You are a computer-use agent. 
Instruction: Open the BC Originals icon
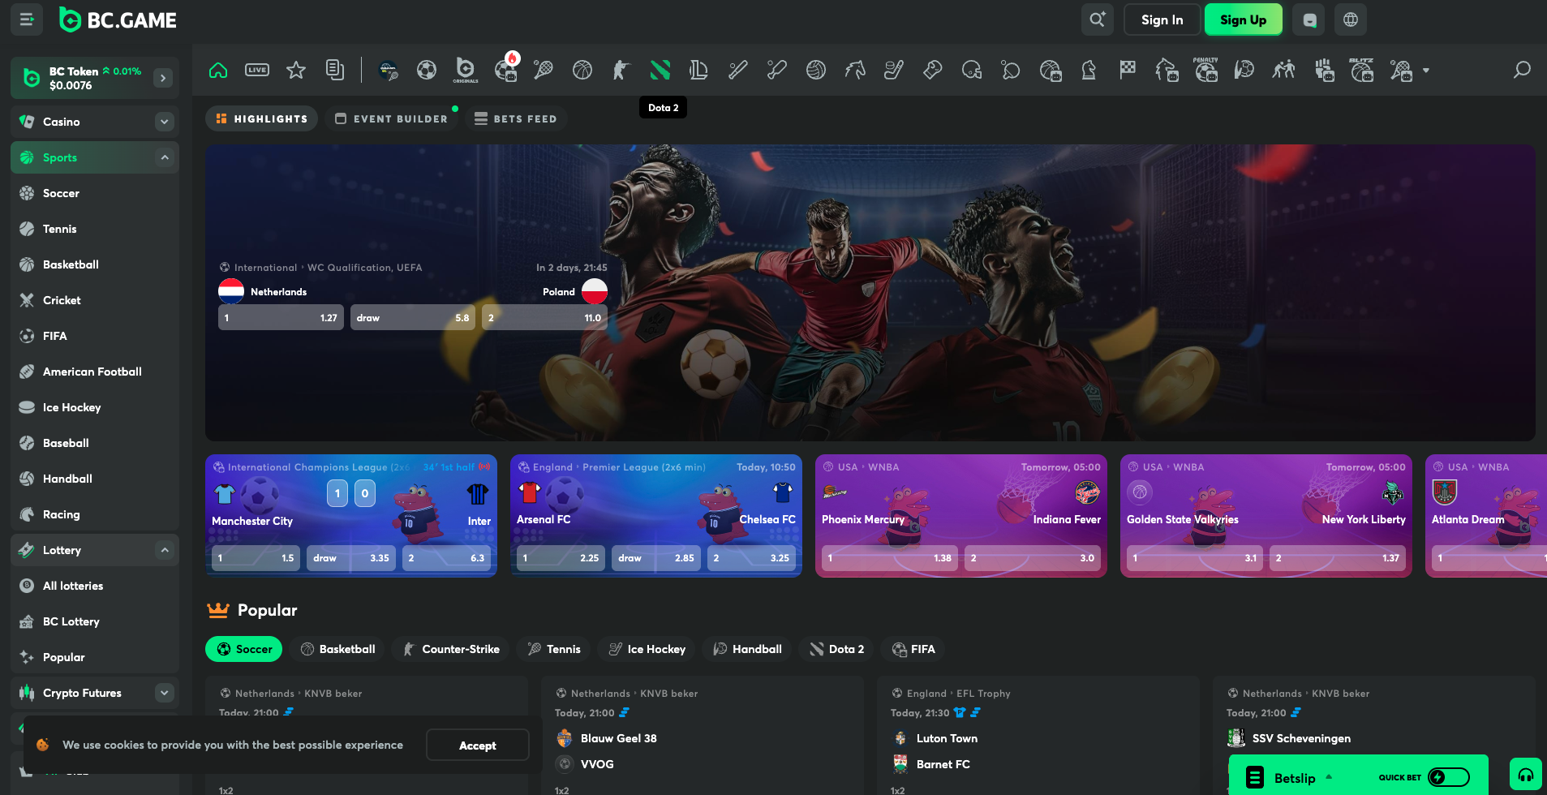point(466,70)
